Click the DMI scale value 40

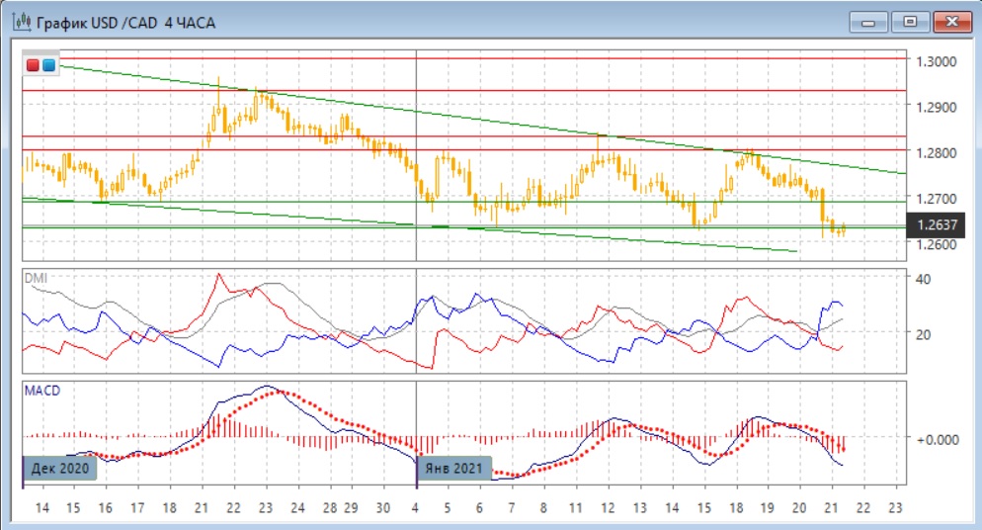(926, 279)
